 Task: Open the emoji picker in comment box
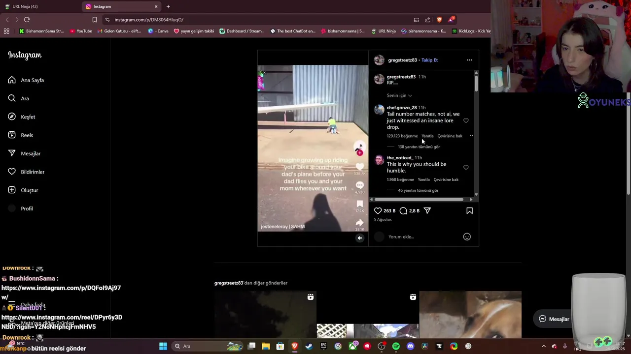(467, 237)
